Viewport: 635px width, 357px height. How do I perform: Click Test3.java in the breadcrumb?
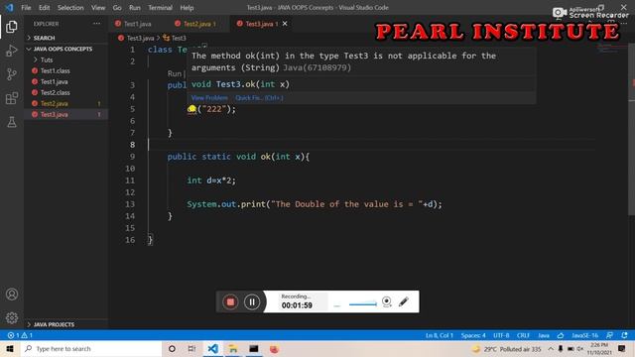click(140, 38)
